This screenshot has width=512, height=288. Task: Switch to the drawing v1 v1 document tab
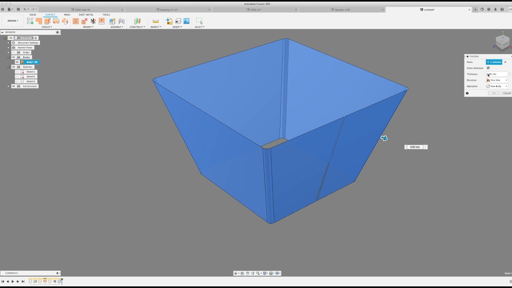click(169, 10)
